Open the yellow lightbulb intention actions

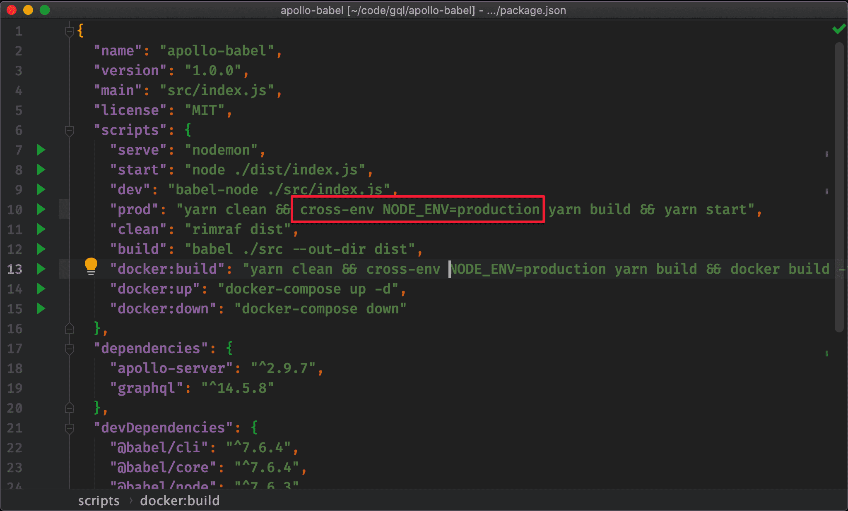coord(91,266)
